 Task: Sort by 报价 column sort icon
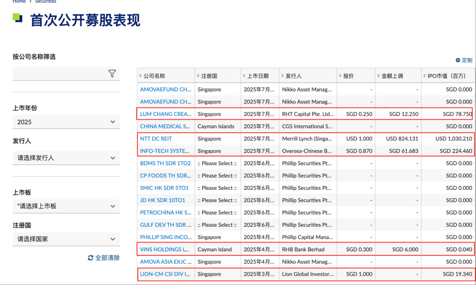click(340, 76)
